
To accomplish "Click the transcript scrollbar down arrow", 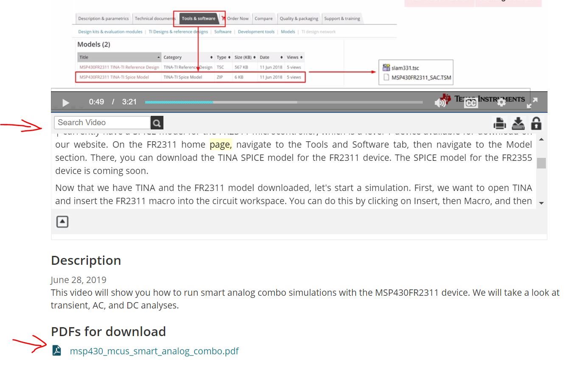I will tap(541, 203).
